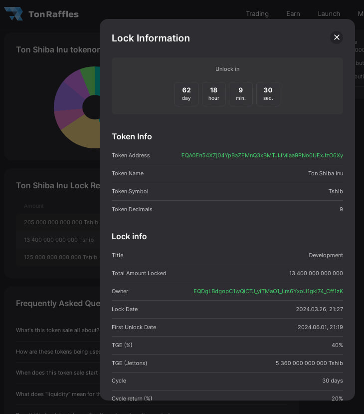
Task: Click the TonRaffles logo icon
Action: [x=13, y=13]
